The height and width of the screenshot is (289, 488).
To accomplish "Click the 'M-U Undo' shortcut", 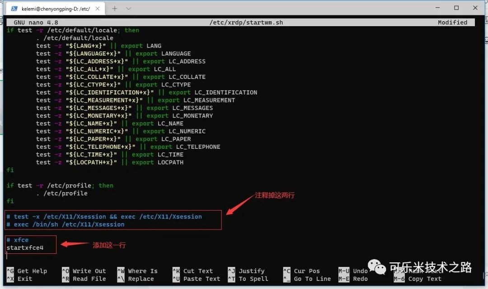I will tap(353, 271).
